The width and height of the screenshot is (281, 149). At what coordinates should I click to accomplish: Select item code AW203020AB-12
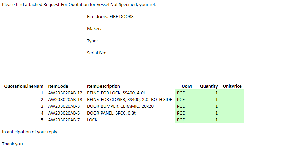[x=65, y=93]
